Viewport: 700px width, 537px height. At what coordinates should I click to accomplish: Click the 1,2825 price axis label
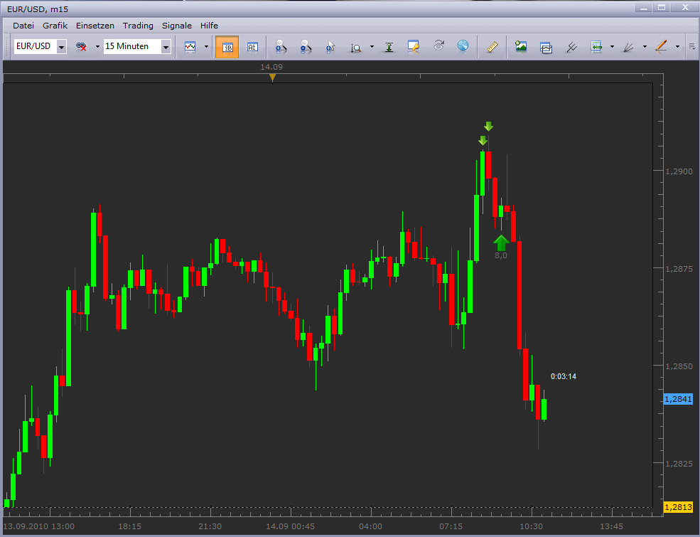tap(679, 464)
